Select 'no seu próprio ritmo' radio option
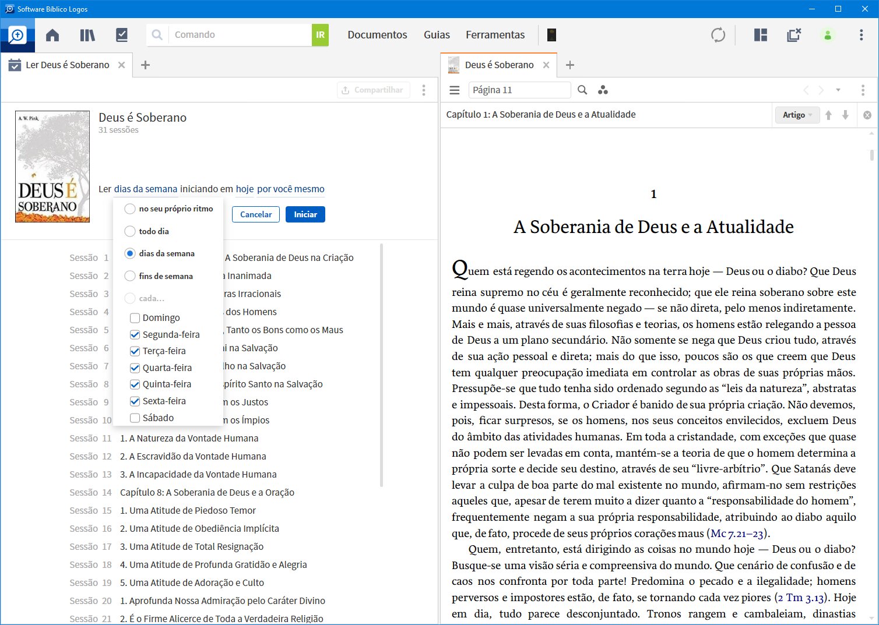This screenshot has width=879, height=625. pyautogui.click(x=130, y=209)
